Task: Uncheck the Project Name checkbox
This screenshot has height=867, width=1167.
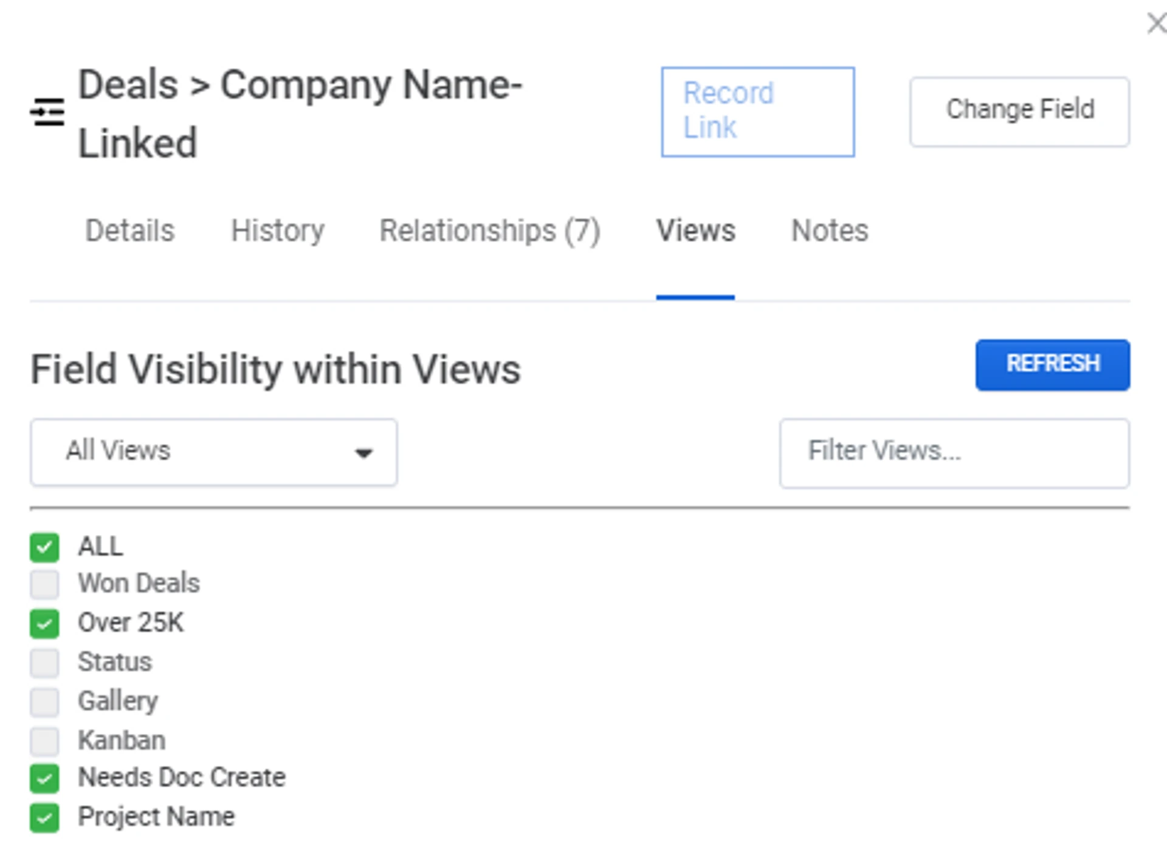Action: tap(44, 818)
